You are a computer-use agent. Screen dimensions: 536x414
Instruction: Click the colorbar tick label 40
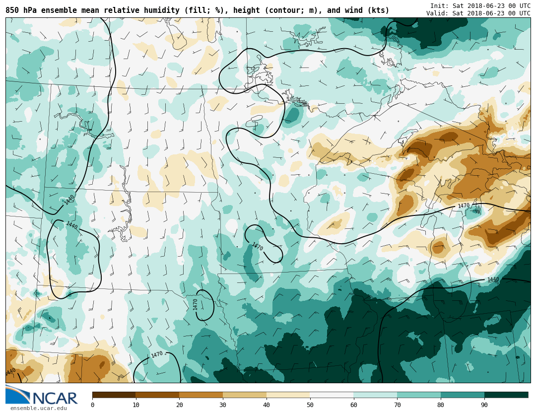[267, 405]
